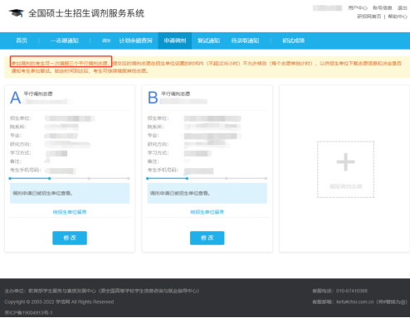Screen dimensions: 410x318
Task: Select the 申请调剂 tab
Action: point(175,41)
